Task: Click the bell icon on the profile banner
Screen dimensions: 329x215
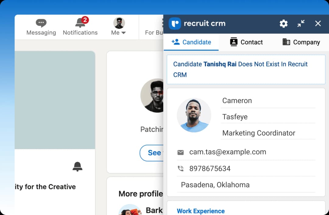Action: pyautogui.click(x=78, y=167)
